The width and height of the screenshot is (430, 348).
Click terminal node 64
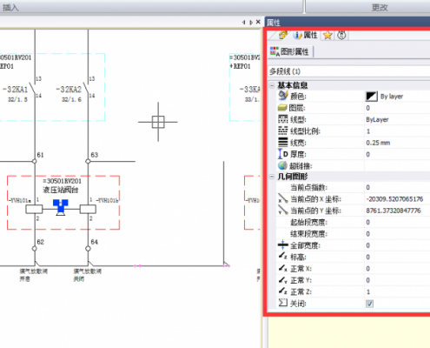(x=88, y=249)
